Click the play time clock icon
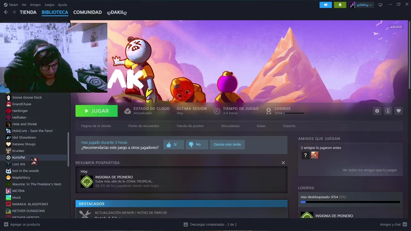Image resolution: width=411 pixels, height=231 pixels. 217,111
